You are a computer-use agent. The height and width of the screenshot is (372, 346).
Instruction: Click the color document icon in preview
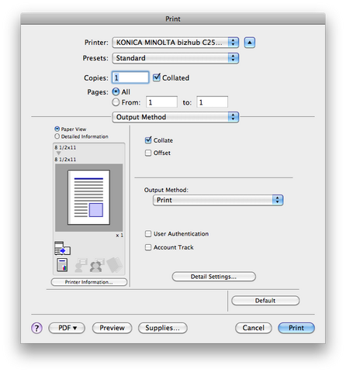62,265
